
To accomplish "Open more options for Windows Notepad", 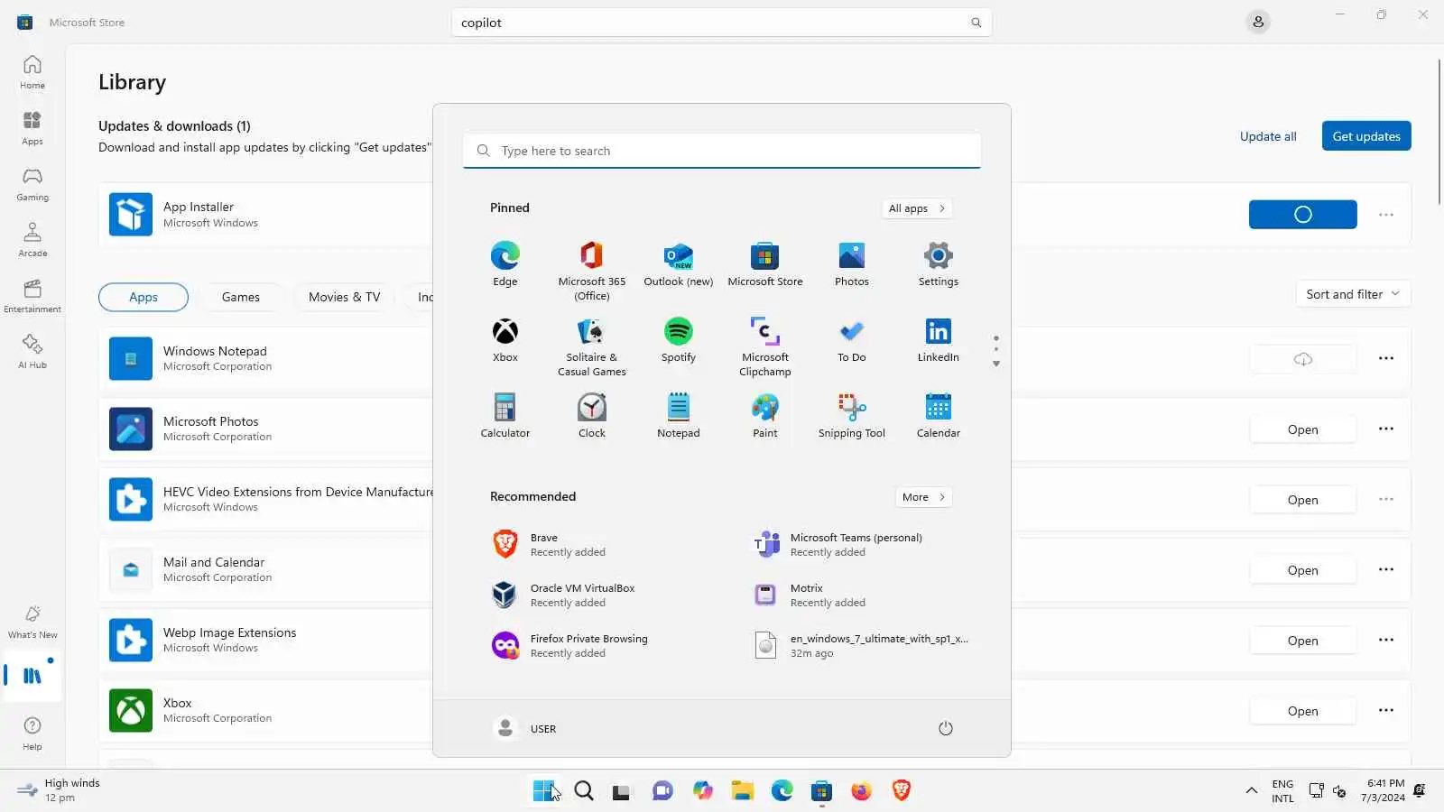I will pyautogui.click(x=1386, y=359).
